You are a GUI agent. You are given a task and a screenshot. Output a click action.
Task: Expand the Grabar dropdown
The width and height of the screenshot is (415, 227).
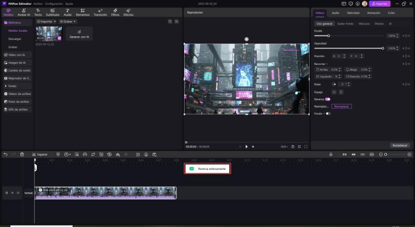(67, 21)
